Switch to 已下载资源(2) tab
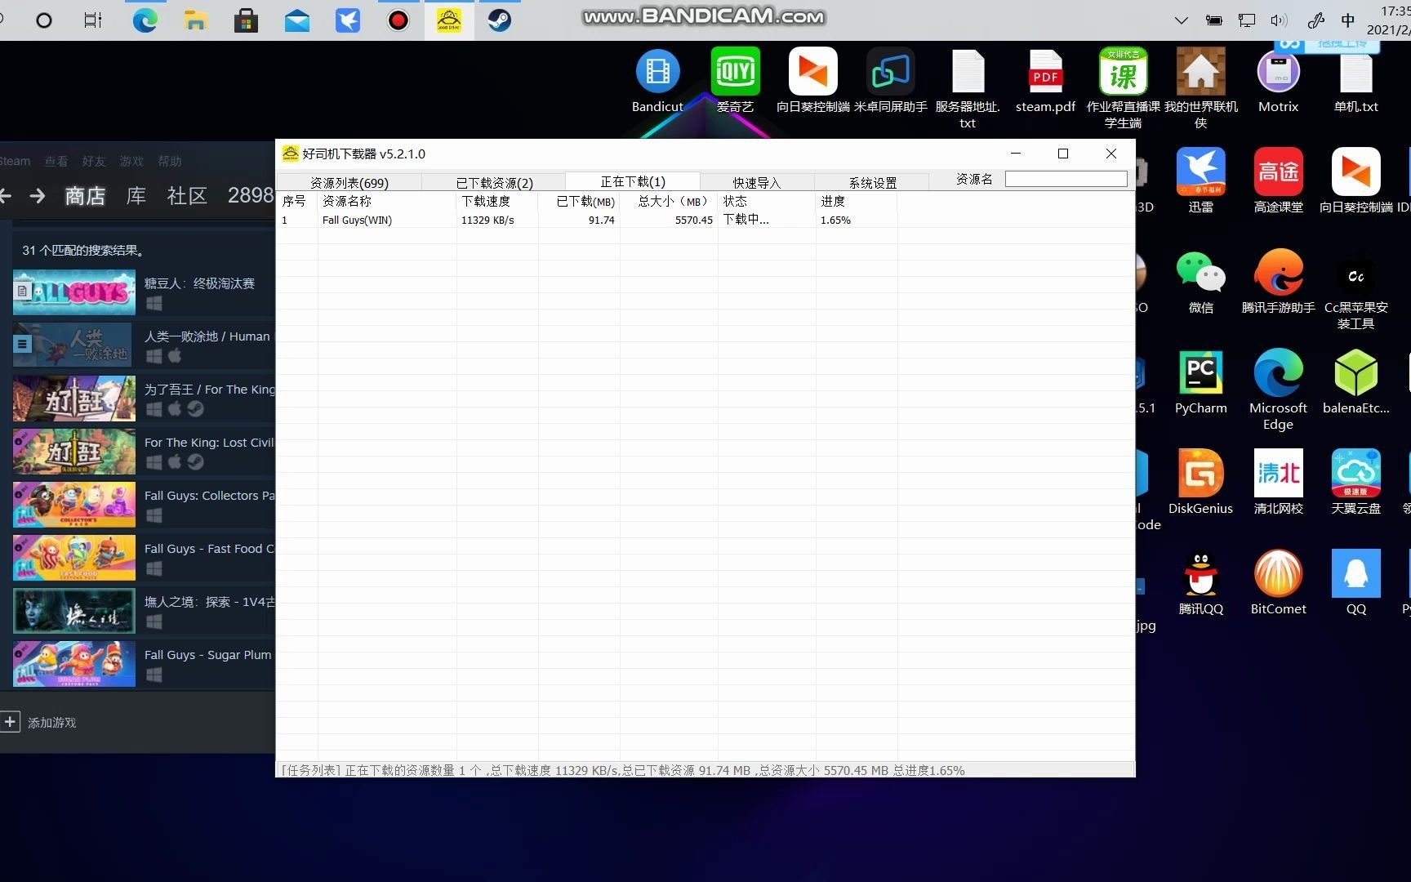The width and height of the screenshot is (1411, 882). click(494, 182)
